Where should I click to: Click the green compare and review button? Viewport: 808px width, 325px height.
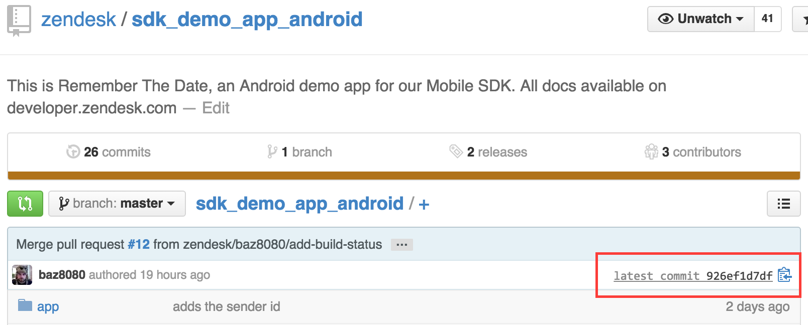(x=25, y=204)
